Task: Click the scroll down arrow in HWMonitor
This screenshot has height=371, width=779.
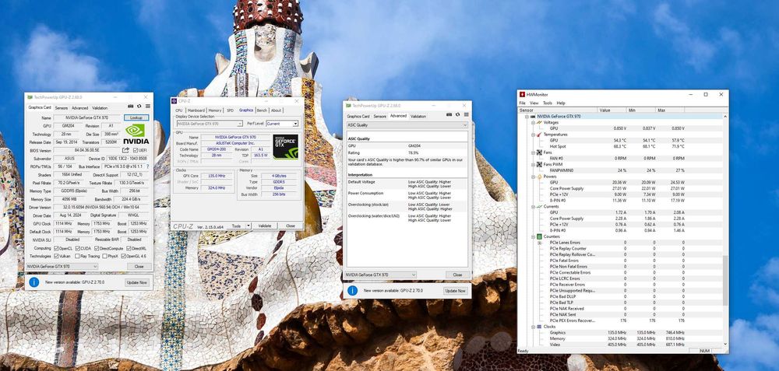Action: tap(725, 345)
